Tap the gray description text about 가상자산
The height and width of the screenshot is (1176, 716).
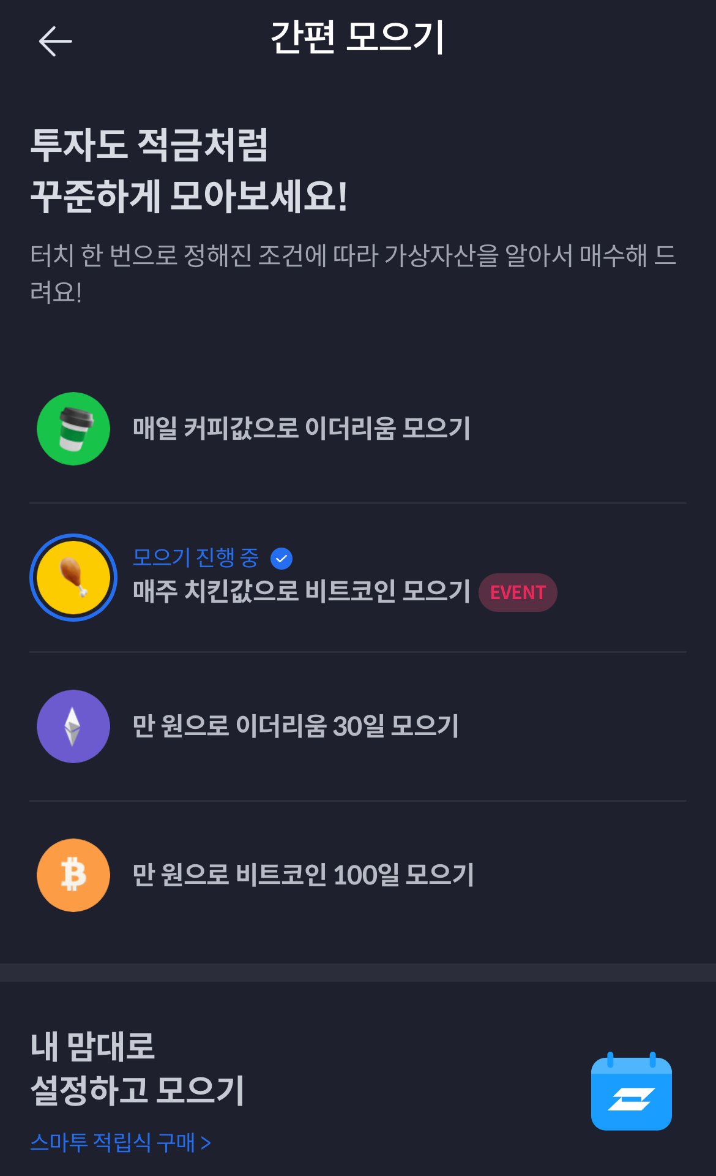[x=353, y=273]
